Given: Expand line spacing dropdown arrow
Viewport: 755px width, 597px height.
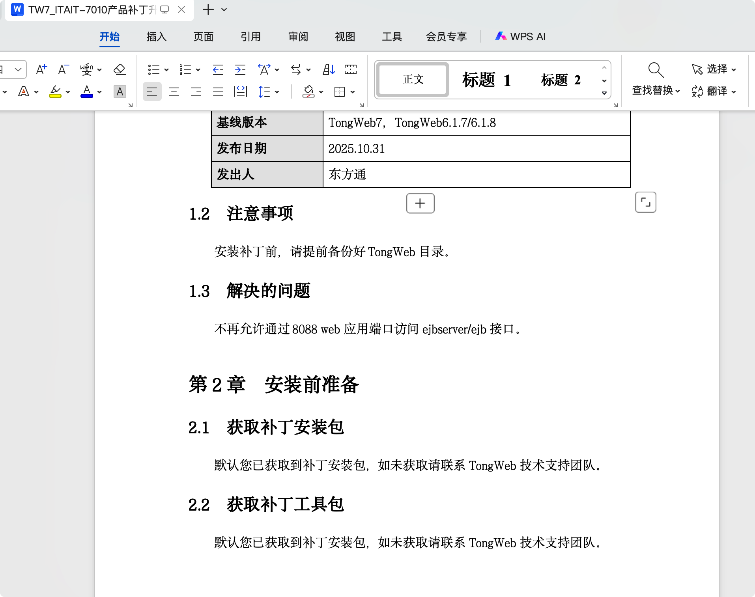Looking at the screenshot, I should 277,92.
